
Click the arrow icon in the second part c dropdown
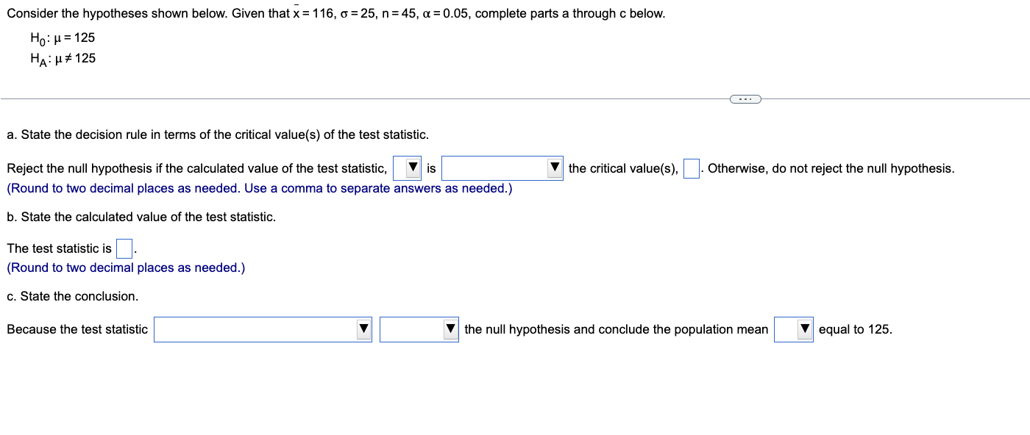click(449, 329)
